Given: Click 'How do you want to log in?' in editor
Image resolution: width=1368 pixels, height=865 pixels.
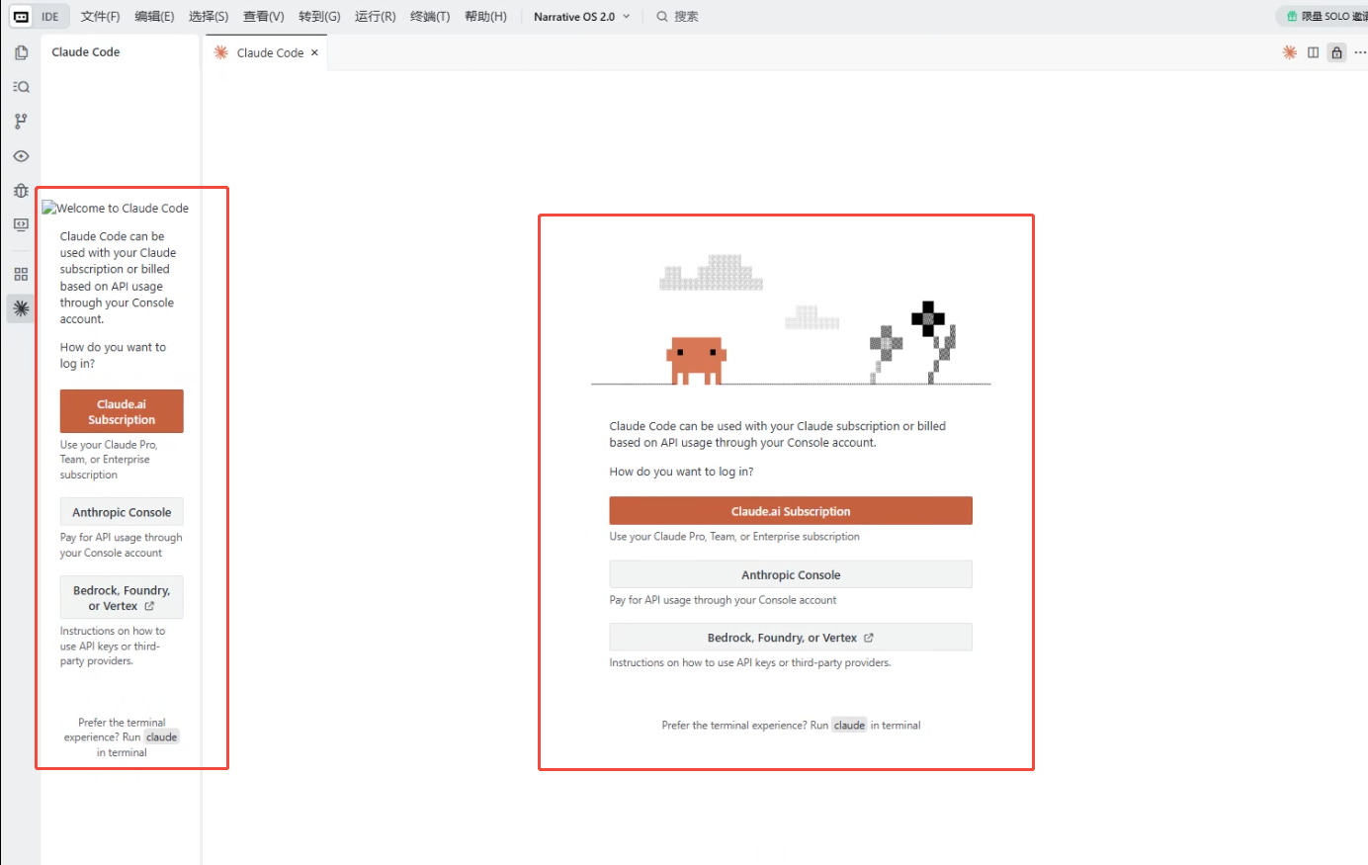Looking at the screenshot, I should [x=681, y=472].
